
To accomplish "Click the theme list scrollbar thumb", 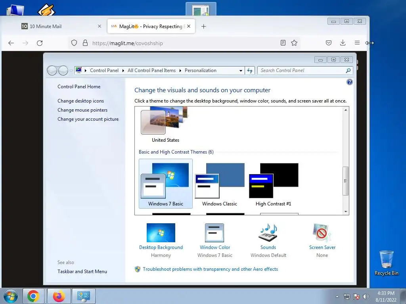I will (x=345, y=181).
